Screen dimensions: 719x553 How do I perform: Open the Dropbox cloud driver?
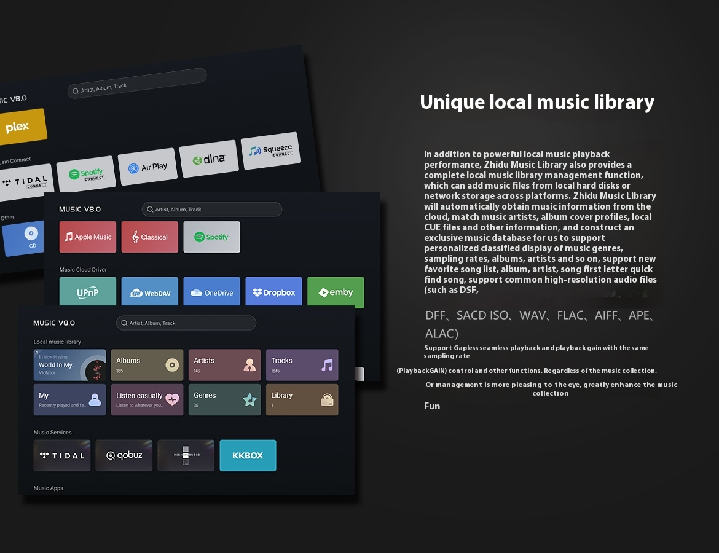[273, 292]
